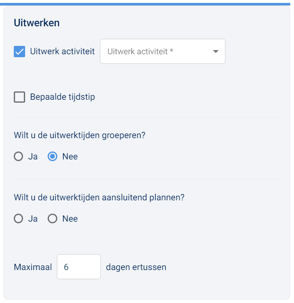Click the "Nee" label under groeperen question
The height and width of the screenshot is (303, 294).
click(70, 157)
